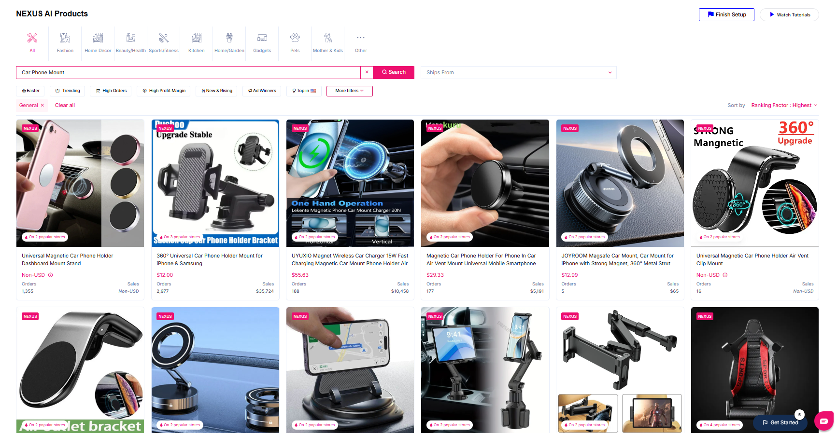
Task: Open the second-row air outlet bracket product
Action: 80,370
